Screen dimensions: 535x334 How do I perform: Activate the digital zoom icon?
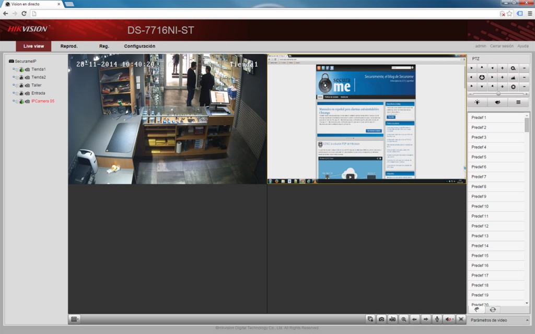coord(404,319)
